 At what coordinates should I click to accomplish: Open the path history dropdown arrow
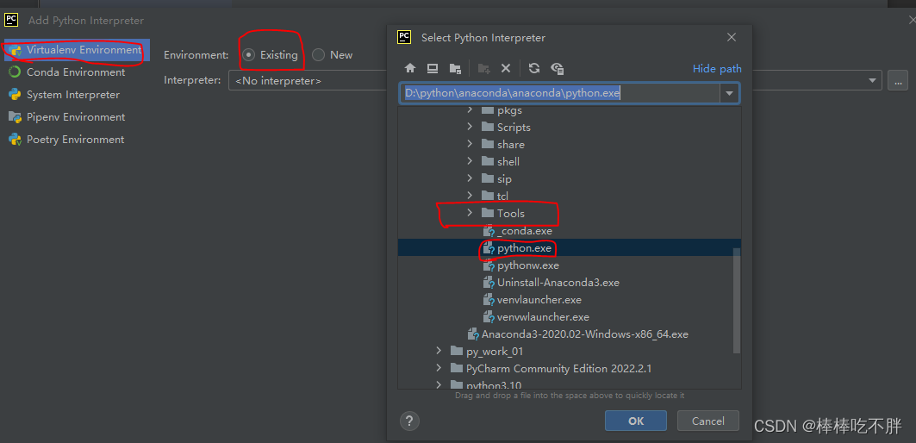click(x=730, y=93)
